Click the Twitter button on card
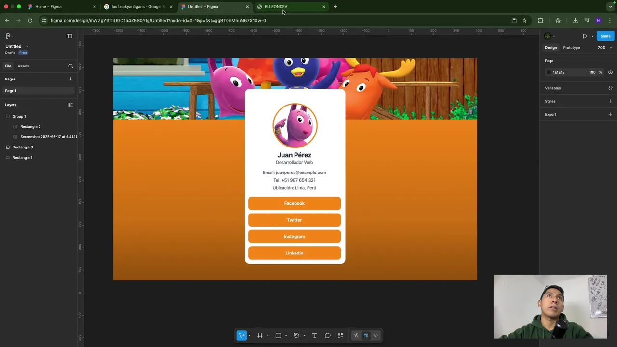This screenshot has height=347, width=617. point(295,220)
